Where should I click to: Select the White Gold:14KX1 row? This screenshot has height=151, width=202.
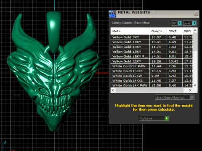point(151,81)
